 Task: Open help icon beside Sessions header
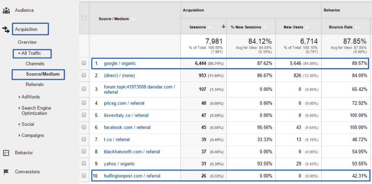click(211, 27)
